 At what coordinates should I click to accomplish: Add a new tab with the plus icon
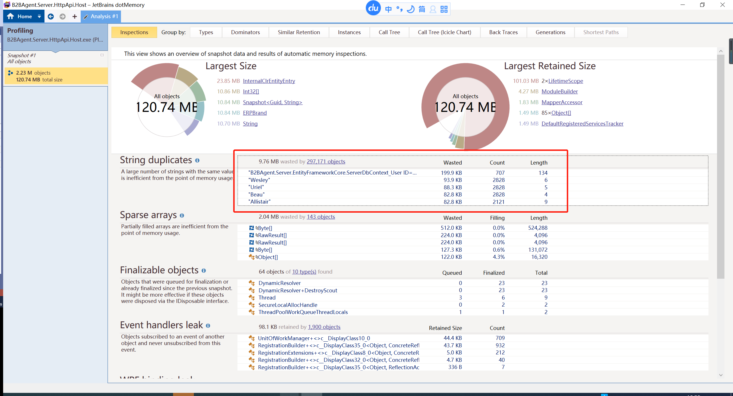tap(74, 17)
